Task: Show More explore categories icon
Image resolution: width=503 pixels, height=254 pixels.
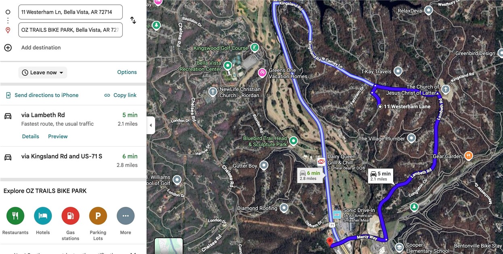Action: [x=126, y=216]
